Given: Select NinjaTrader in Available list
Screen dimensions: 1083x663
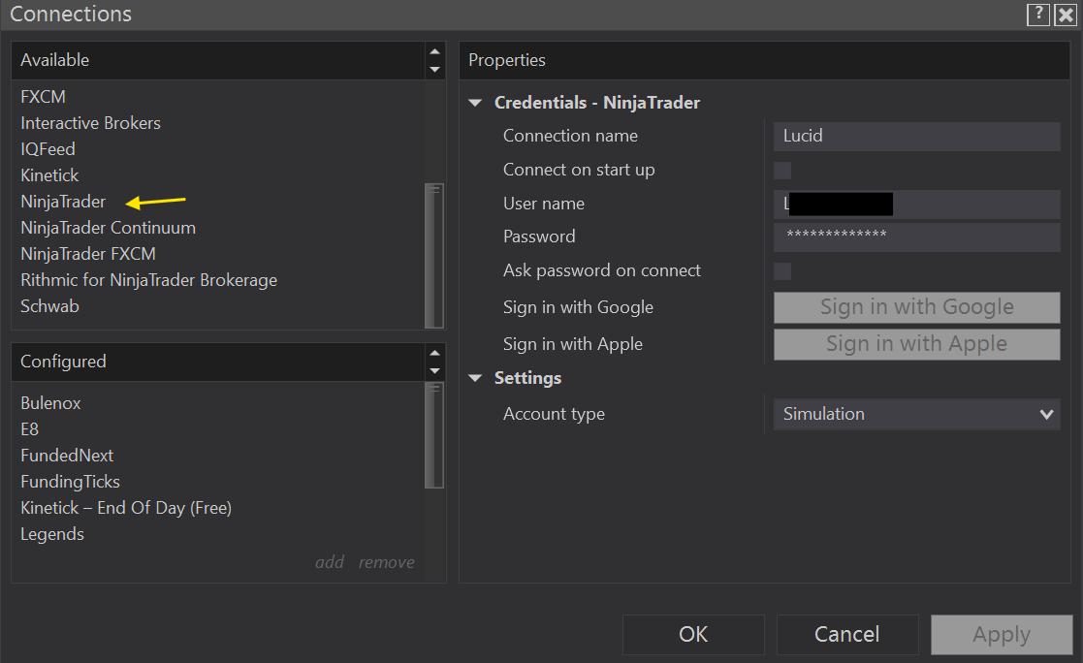Looking at the screenshot, I should [x=63, y=202].
